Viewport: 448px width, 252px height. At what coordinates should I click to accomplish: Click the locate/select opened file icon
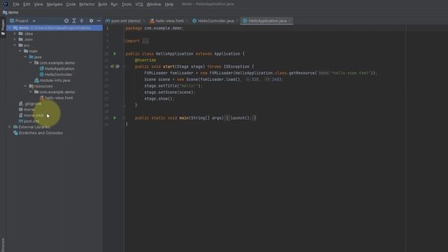66,21
